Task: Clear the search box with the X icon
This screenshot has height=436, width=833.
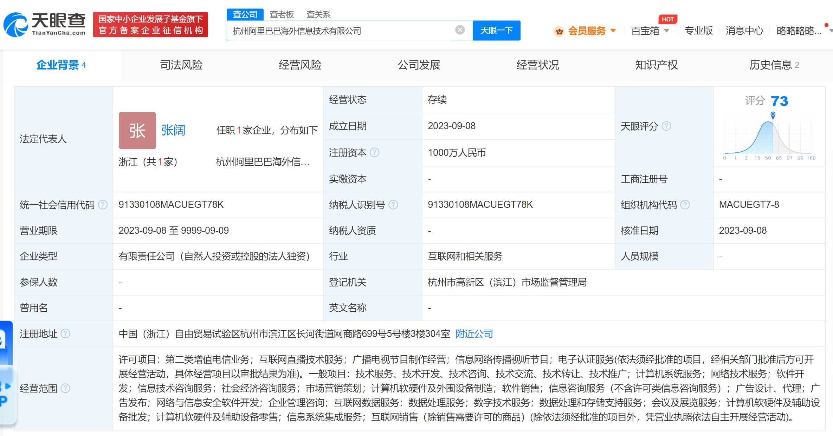Action: coord(460,30)
